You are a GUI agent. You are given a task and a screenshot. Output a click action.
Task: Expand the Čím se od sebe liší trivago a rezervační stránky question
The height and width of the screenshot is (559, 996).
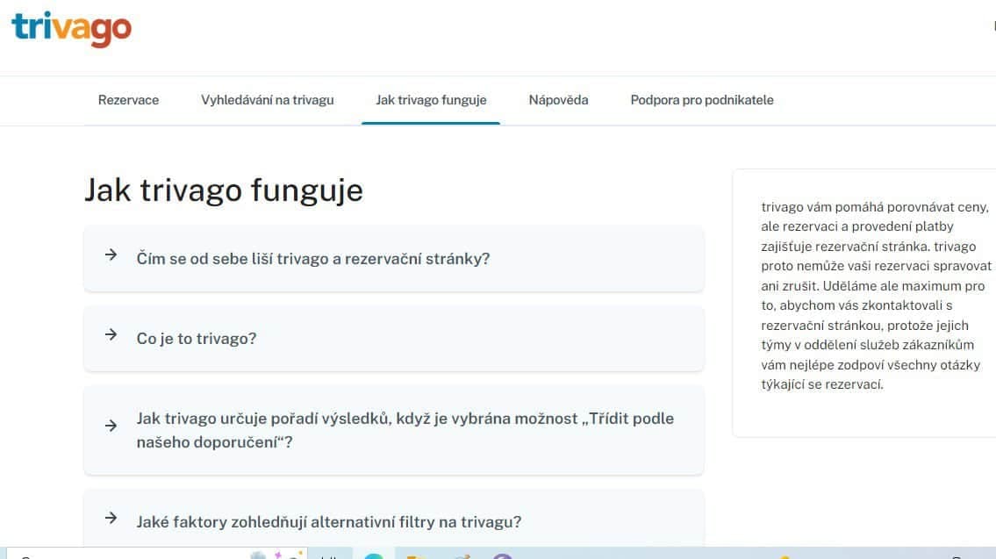394,259
